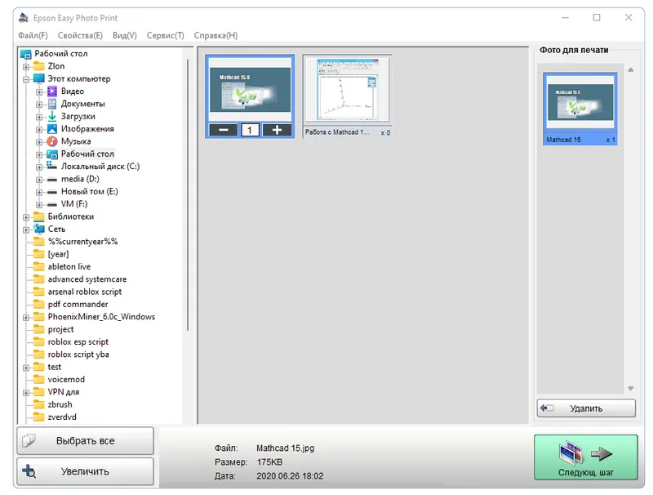Select the roblox script yba folder
The height and width of the screenshot is (495, 653).
78,355
